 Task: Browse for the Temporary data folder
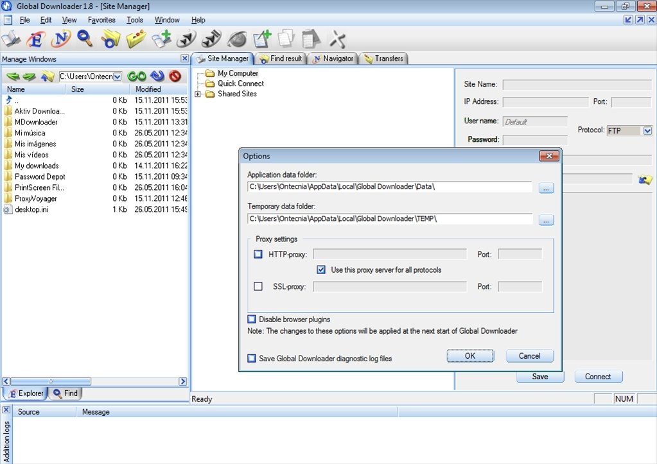click(x=546, y=219)
